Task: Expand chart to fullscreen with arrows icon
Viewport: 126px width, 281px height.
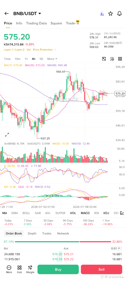Action: tap(7, 135)
